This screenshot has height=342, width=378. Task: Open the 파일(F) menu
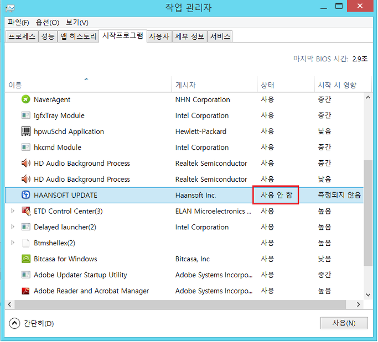[x=19, y=23]
